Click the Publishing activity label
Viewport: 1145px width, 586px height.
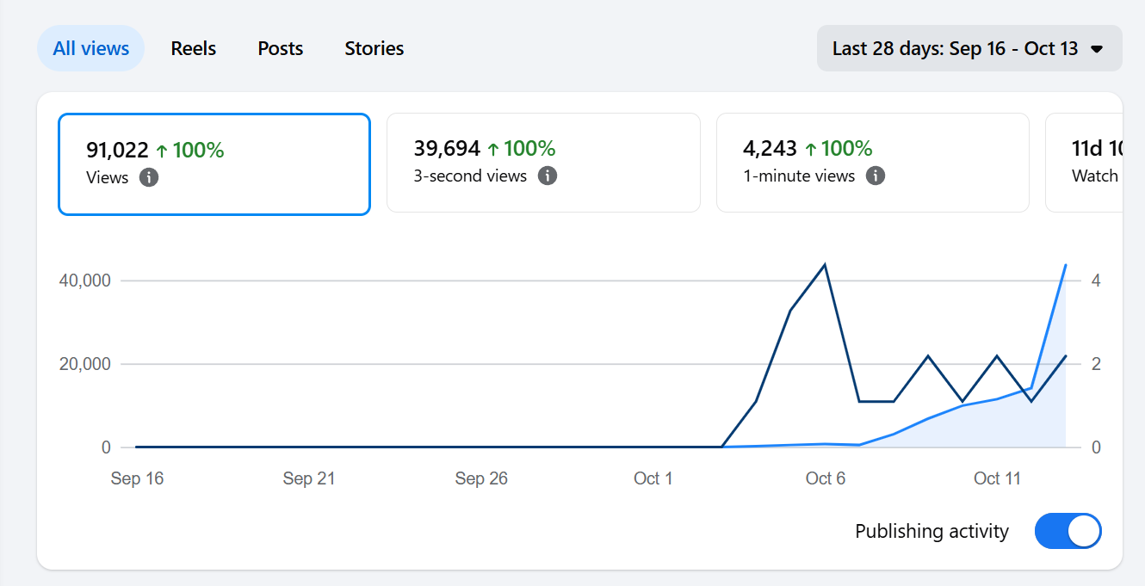[x=931, y=531]
